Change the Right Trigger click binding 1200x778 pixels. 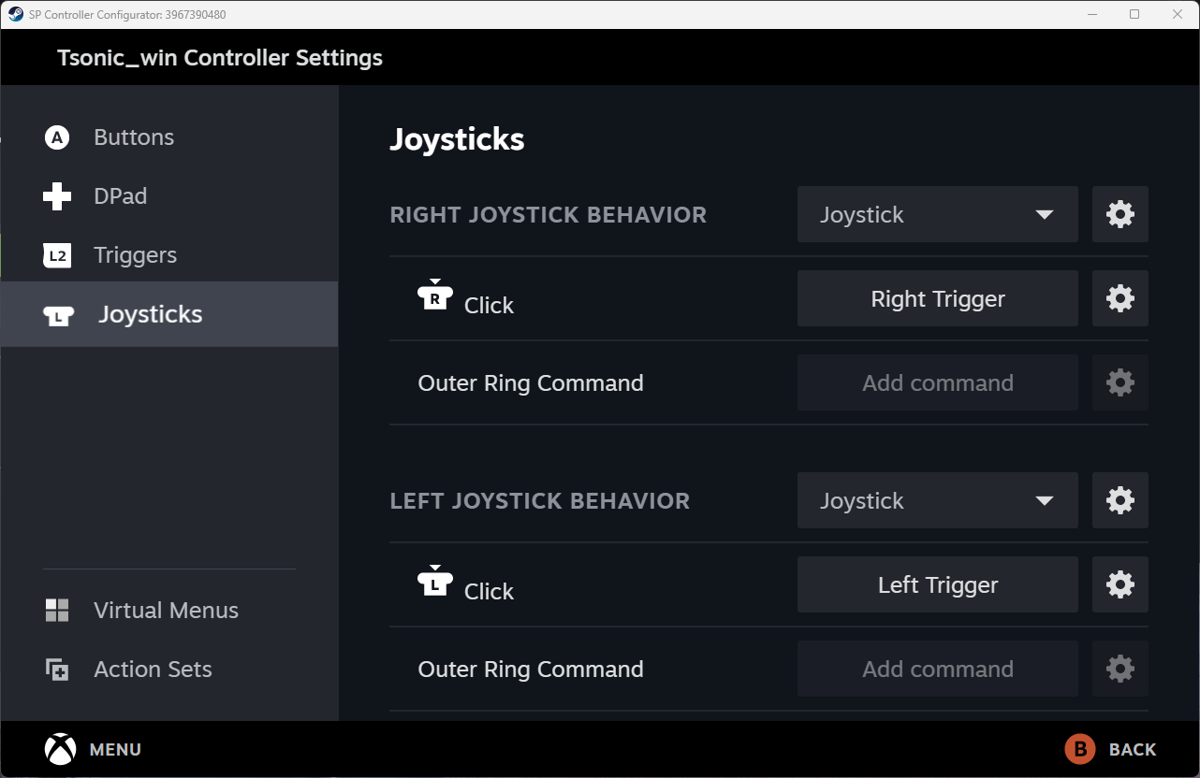pos(937,298)
